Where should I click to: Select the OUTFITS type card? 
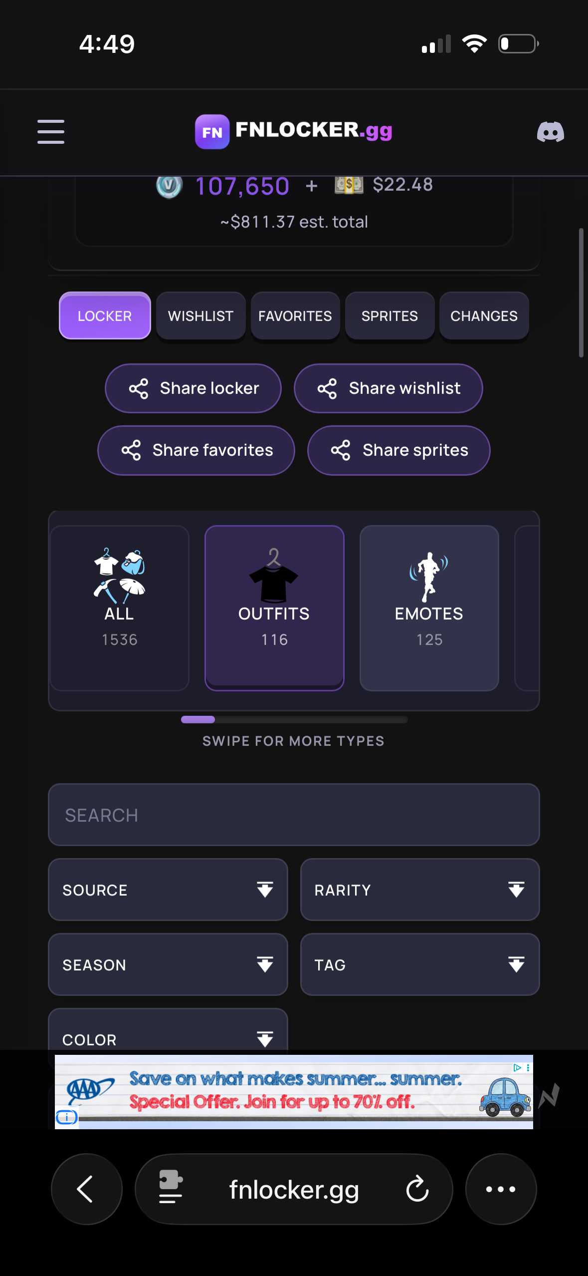pos(274,608)
